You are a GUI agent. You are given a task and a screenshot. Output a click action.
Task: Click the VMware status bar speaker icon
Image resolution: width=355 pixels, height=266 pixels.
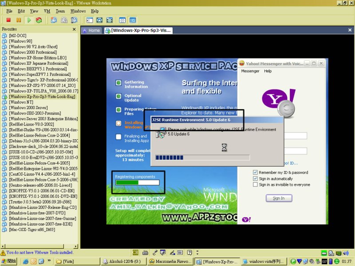pyautogui.click(x=346, y=253)
